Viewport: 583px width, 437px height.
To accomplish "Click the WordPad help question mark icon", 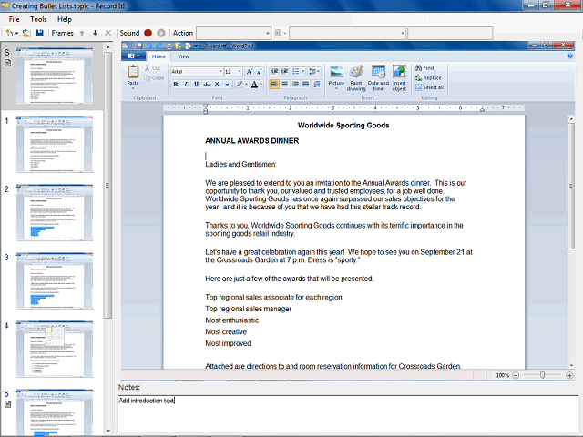I will click(570, 56).
